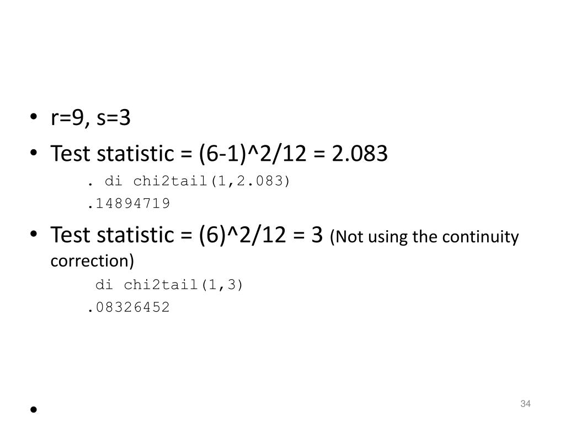Screen dimensions: 565x423
Task: Click the word 'correction)'
Action: pyautogui.click(x=92, y=261)
